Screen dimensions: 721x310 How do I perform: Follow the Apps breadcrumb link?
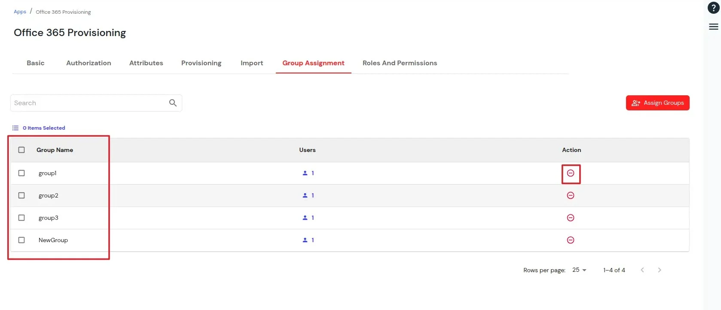tap(20, 12)
